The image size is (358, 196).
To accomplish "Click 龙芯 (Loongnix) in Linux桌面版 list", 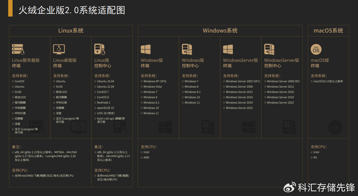I will click(68, 120).
